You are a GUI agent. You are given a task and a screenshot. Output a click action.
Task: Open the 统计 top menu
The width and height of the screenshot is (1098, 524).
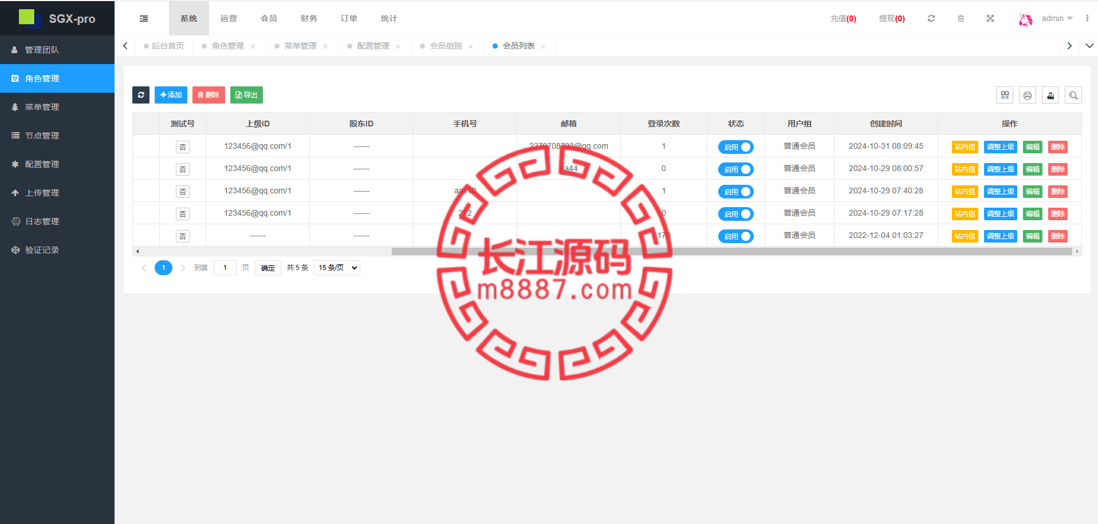389,18
